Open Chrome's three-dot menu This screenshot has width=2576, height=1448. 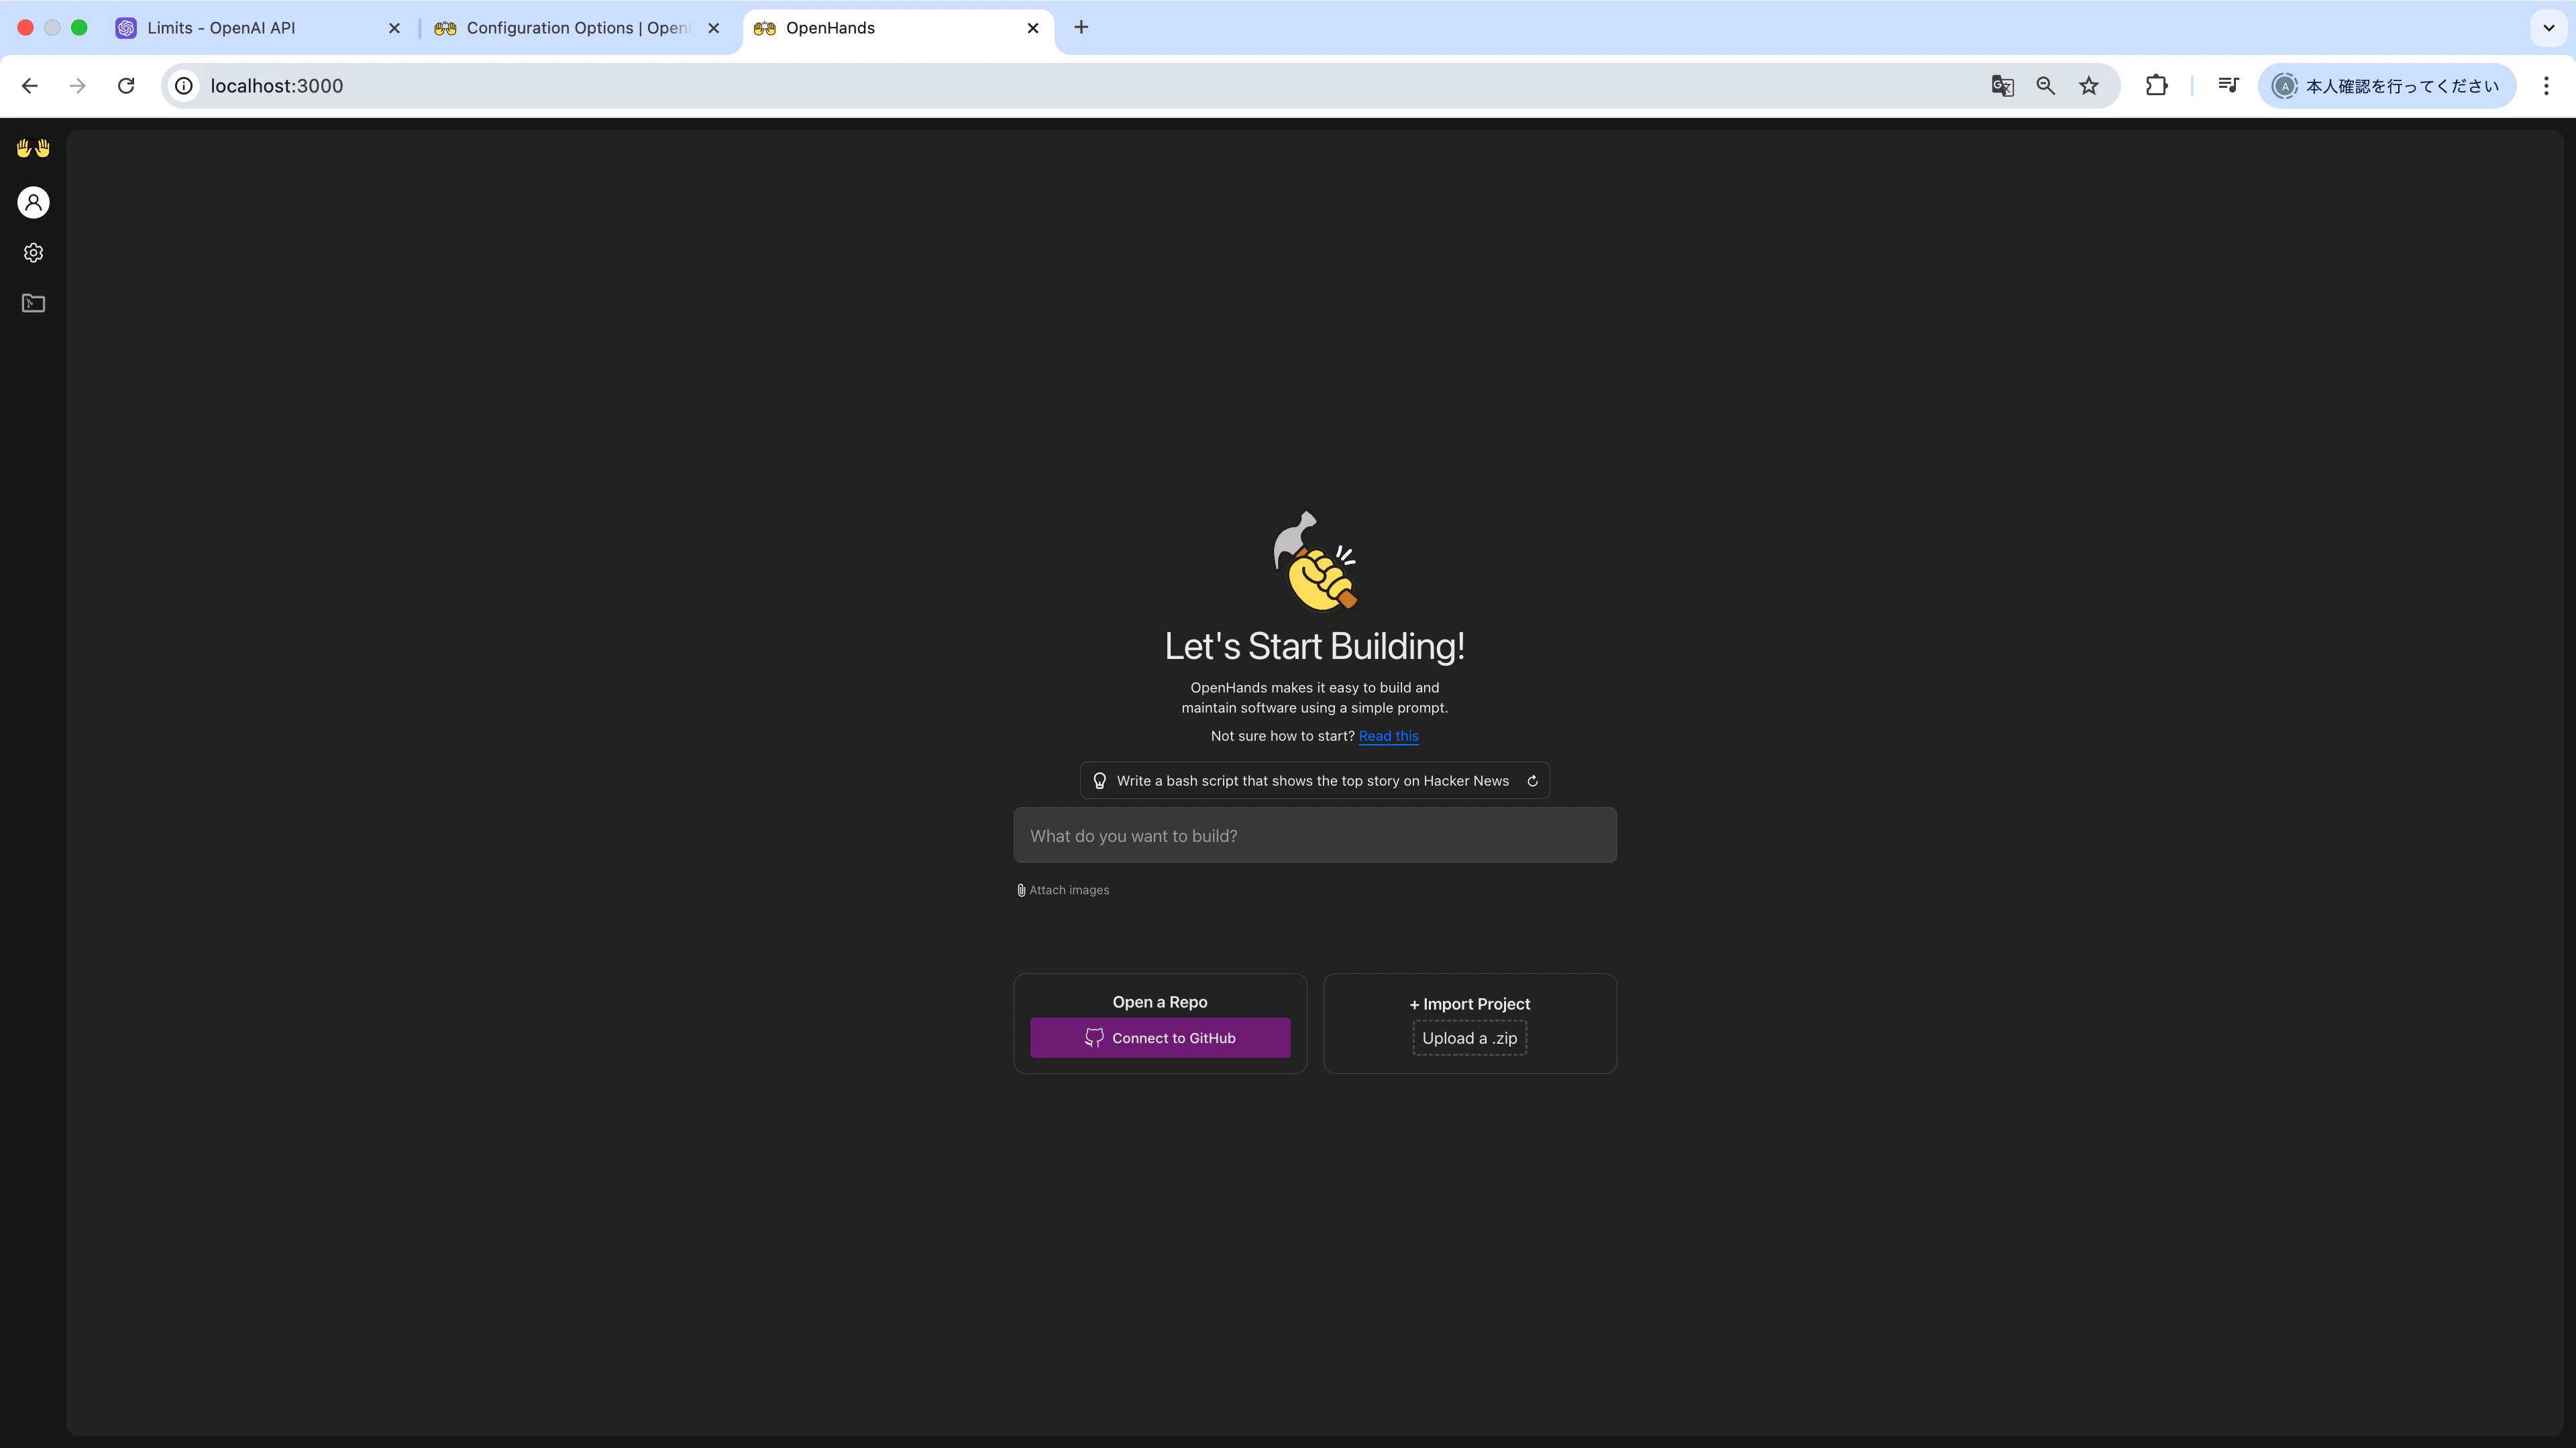(2546, 86)
